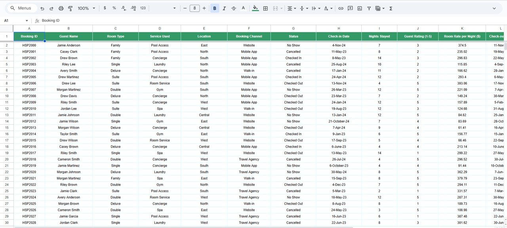
Task: Collapse the toolbar via the right chevron
Action: (x=495, y=8)
